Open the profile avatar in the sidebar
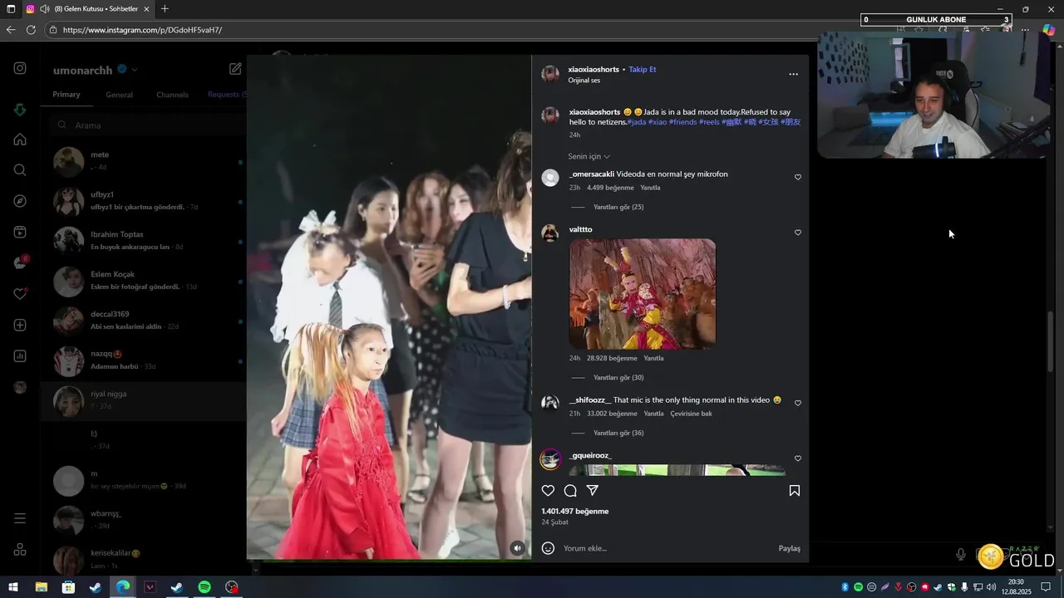The height and width of the screenshot is (598, 1064). [20, 387]
